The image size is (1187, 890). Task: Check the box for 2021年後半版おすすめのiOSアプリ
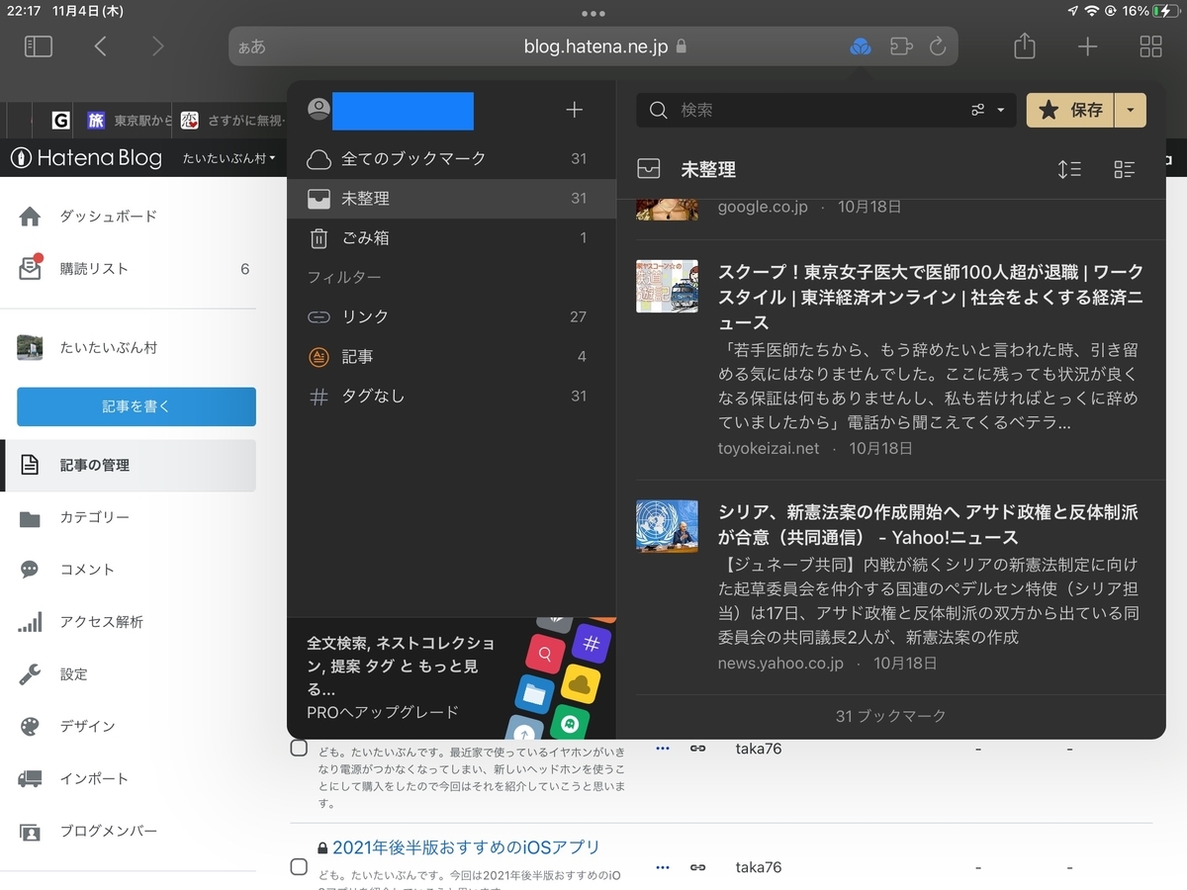299,867
